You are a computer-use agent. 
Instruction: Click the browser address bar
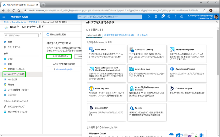click(x=114, y=10)
